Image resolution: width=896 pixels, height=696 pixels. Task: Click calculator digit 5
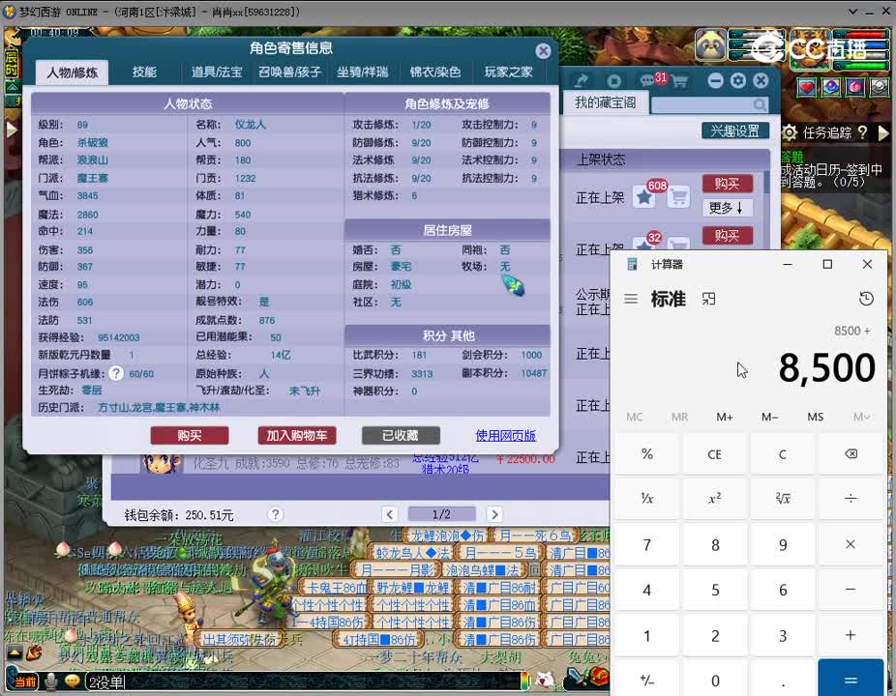[x=714, y=590]
